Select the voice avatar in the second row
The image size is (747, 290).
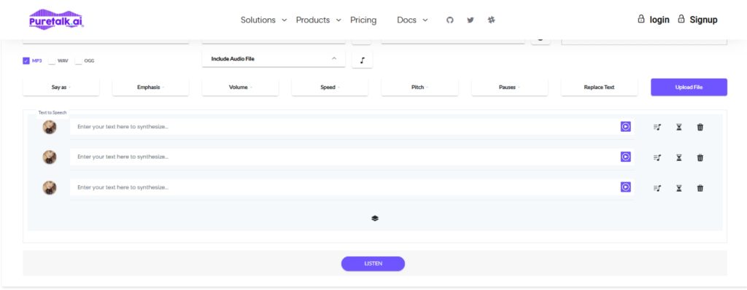coord(50,157)
